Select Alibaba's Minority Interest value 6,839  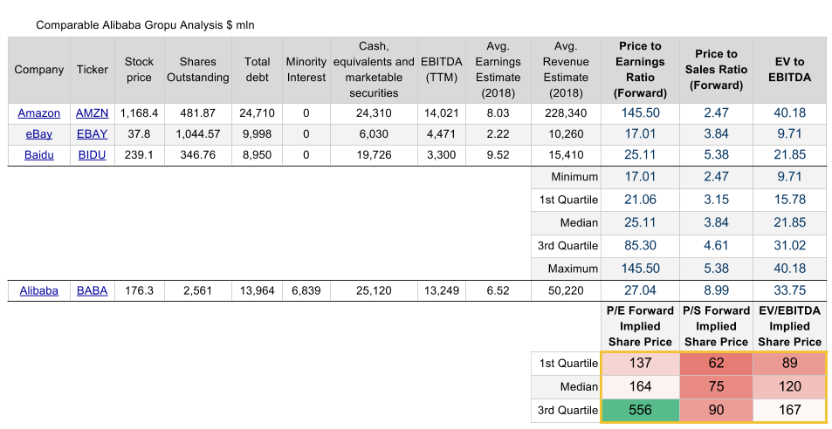click(x=306, y=290)
